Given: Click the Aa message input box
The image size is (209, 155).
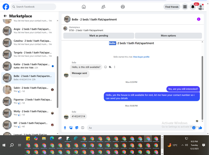Looking at the screenshot, I should (139, 128).
